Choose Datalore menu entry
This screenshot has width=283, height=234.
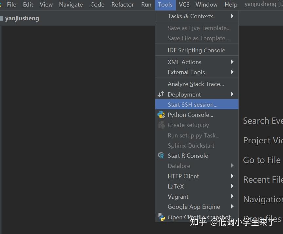click(x=197, y=166)
